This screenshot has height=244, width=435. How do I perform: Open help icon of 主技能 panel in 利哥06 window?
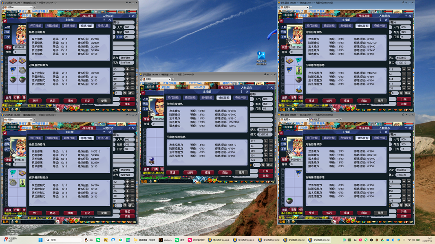[x=104, y=20]
